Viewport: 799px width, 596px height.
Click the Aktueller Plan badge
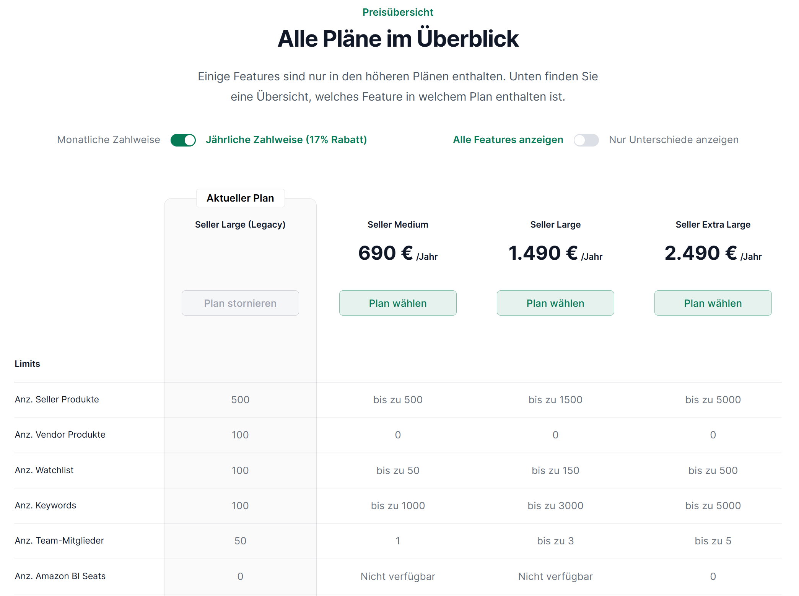point(240,198)
